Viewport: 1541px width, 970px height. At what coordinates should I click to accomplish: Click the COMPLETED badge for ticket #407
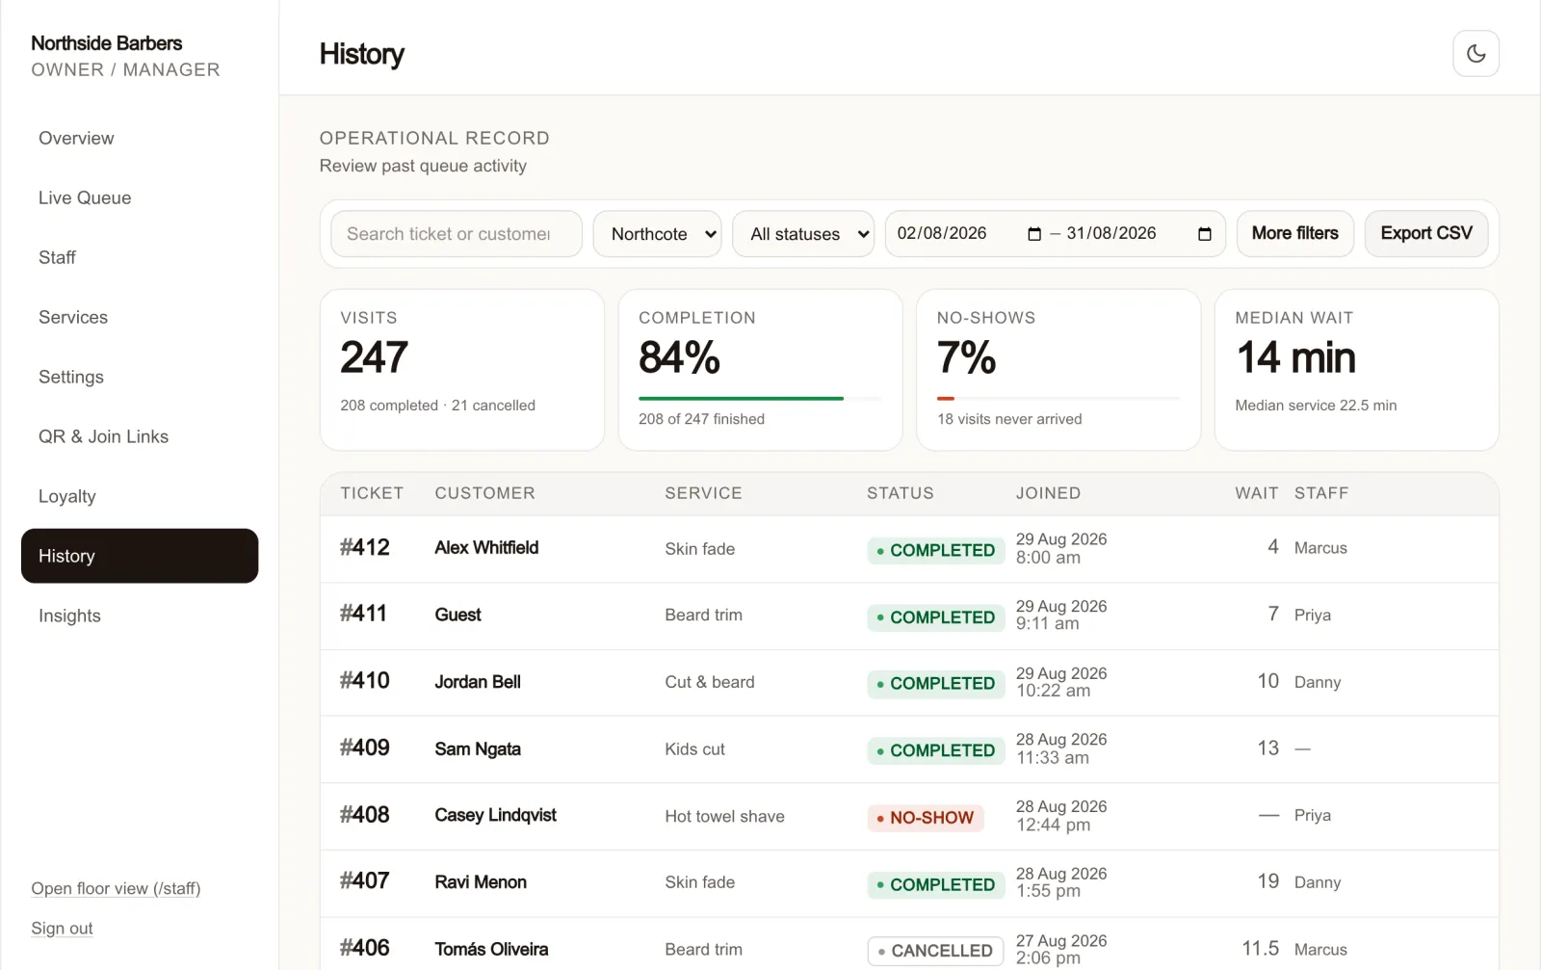936,884
